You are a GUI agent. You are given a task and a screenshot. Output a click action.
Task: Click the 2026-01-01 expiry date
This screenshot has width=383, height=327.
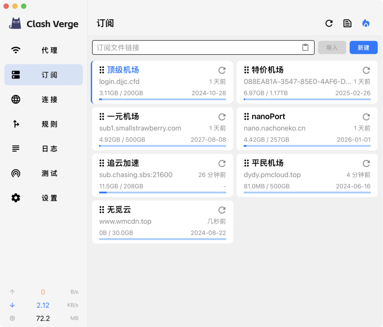(x=354, y=140)
